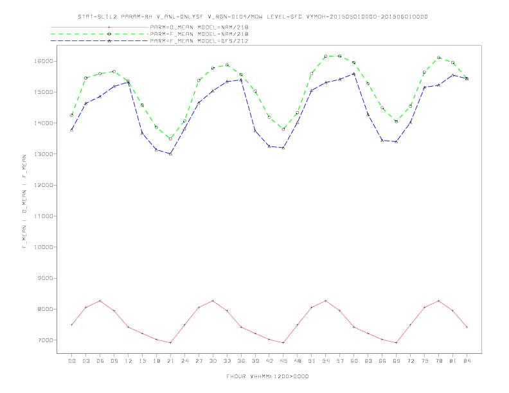Click the 7000 y-axis tick label

[45, 340]
